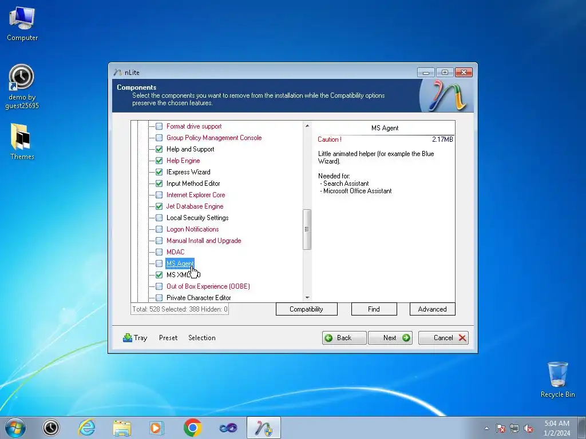Image resolution: width=586 pixels, height=439 pixels.
Task: Select the Help and Support row
Action: [x=190, y=149]
